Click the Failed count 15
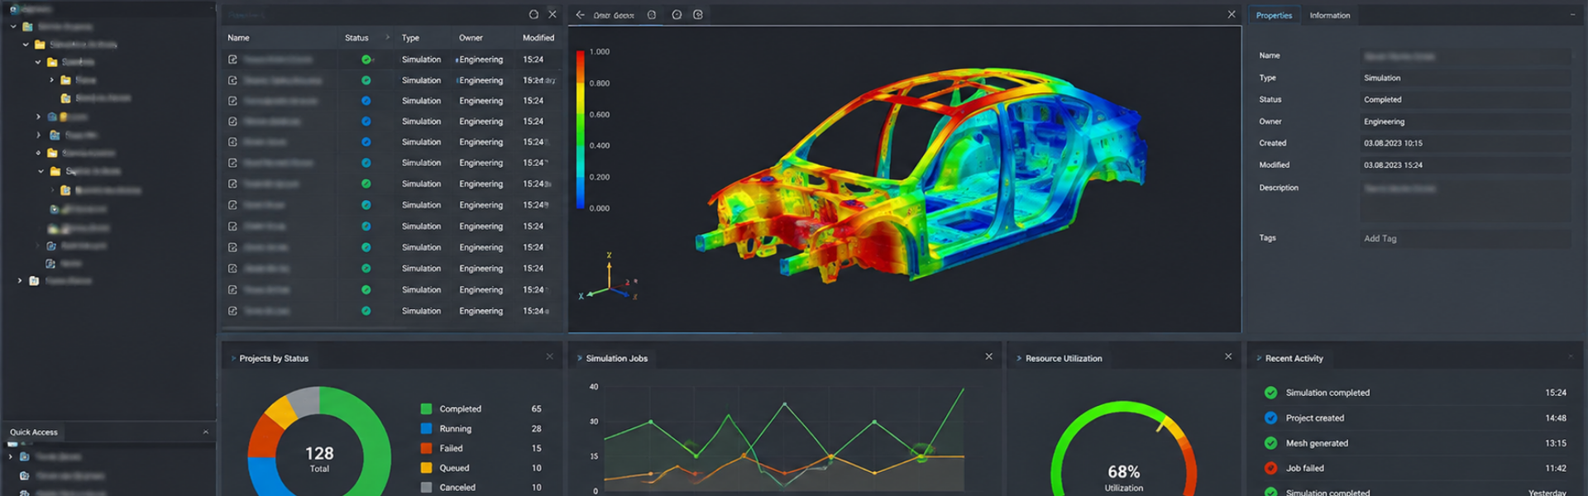This screenshot has width=1588, height=496. [x=536, y=449]
